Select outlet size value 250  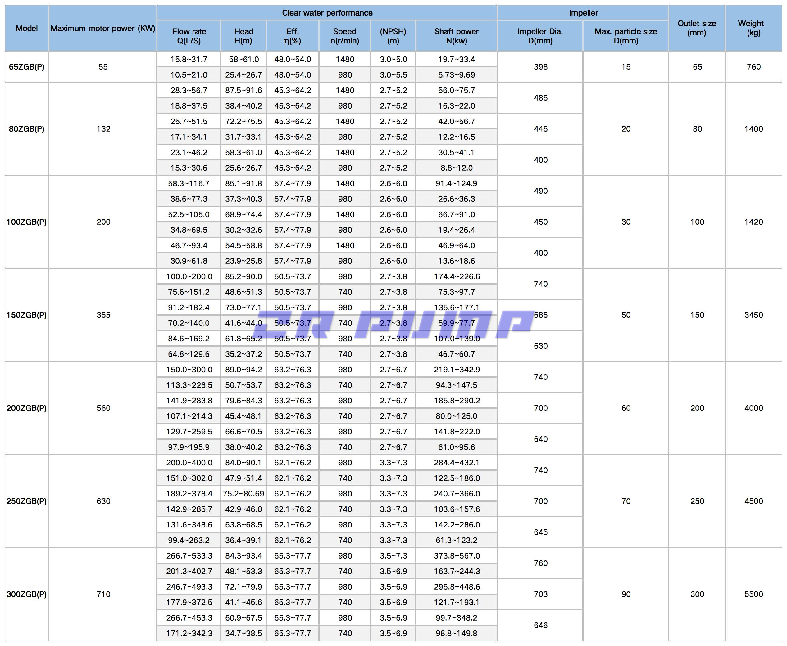pos(697,501)
